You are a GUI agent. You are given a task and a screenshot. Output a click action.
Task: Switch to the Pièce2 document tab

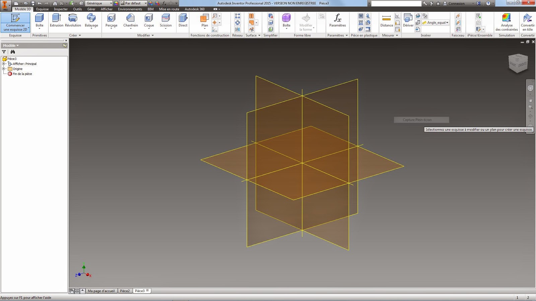tap(125, 291)
